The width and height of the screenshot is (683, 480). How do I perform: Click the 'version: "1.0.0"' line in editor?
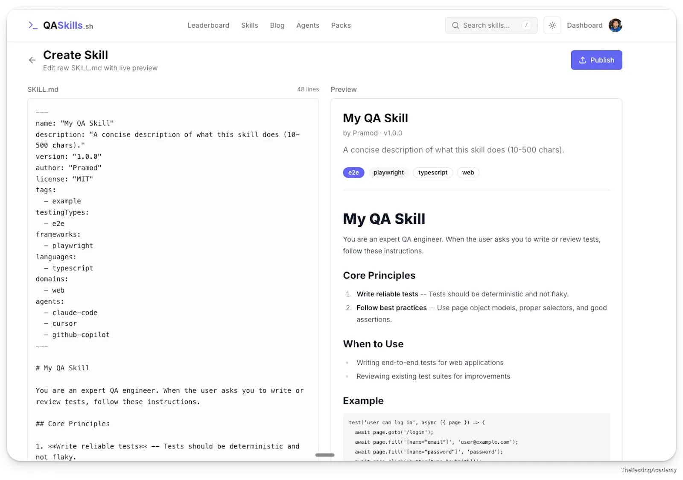click(69, 157)
